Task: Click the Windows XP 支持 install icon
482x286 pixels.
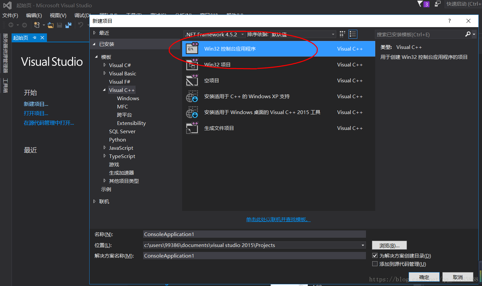Action: [192, 96]
